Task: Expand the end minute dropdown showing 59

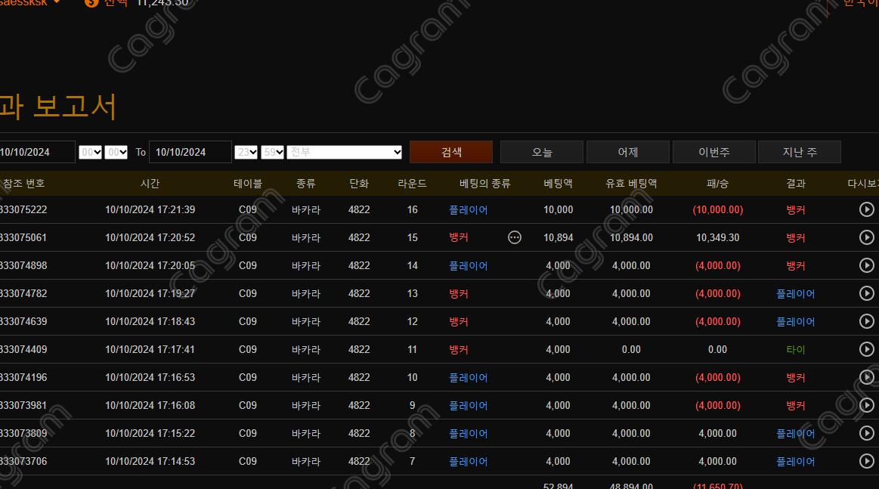Action: point(272,152)
